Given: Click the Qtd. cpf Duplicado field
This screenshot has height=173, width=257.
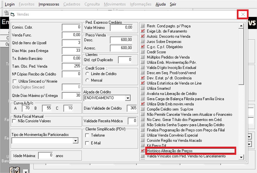Looking at the screenshot, I should point(125,60).
